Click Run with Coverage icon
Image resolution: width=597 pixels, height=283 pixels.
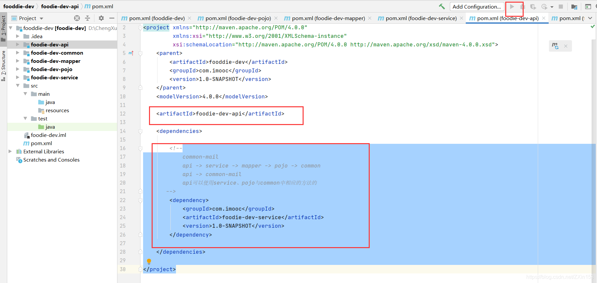[x=533, y=7]
